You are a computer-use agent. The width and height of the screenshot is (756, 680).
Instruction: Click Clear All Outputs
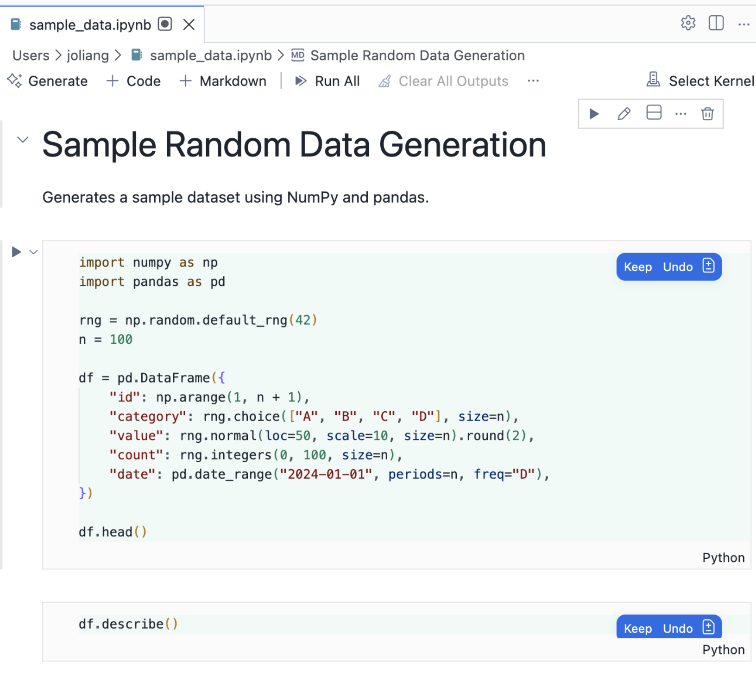pyautogui.click(x=443, y=81)
